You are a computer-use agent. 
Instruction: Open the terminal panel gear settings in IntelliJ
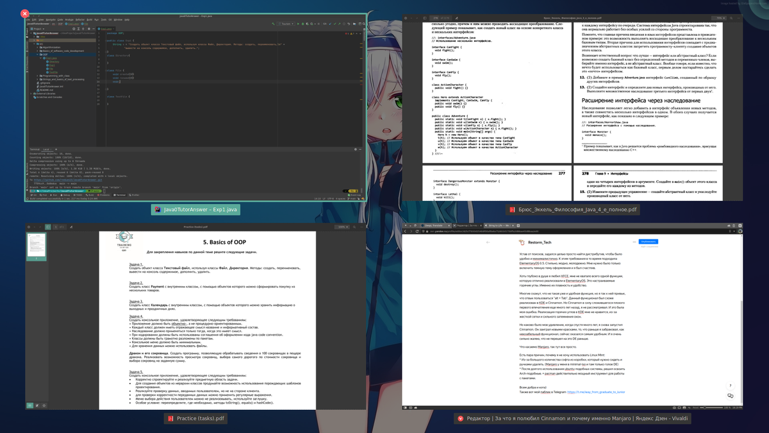tap(356, 149)
